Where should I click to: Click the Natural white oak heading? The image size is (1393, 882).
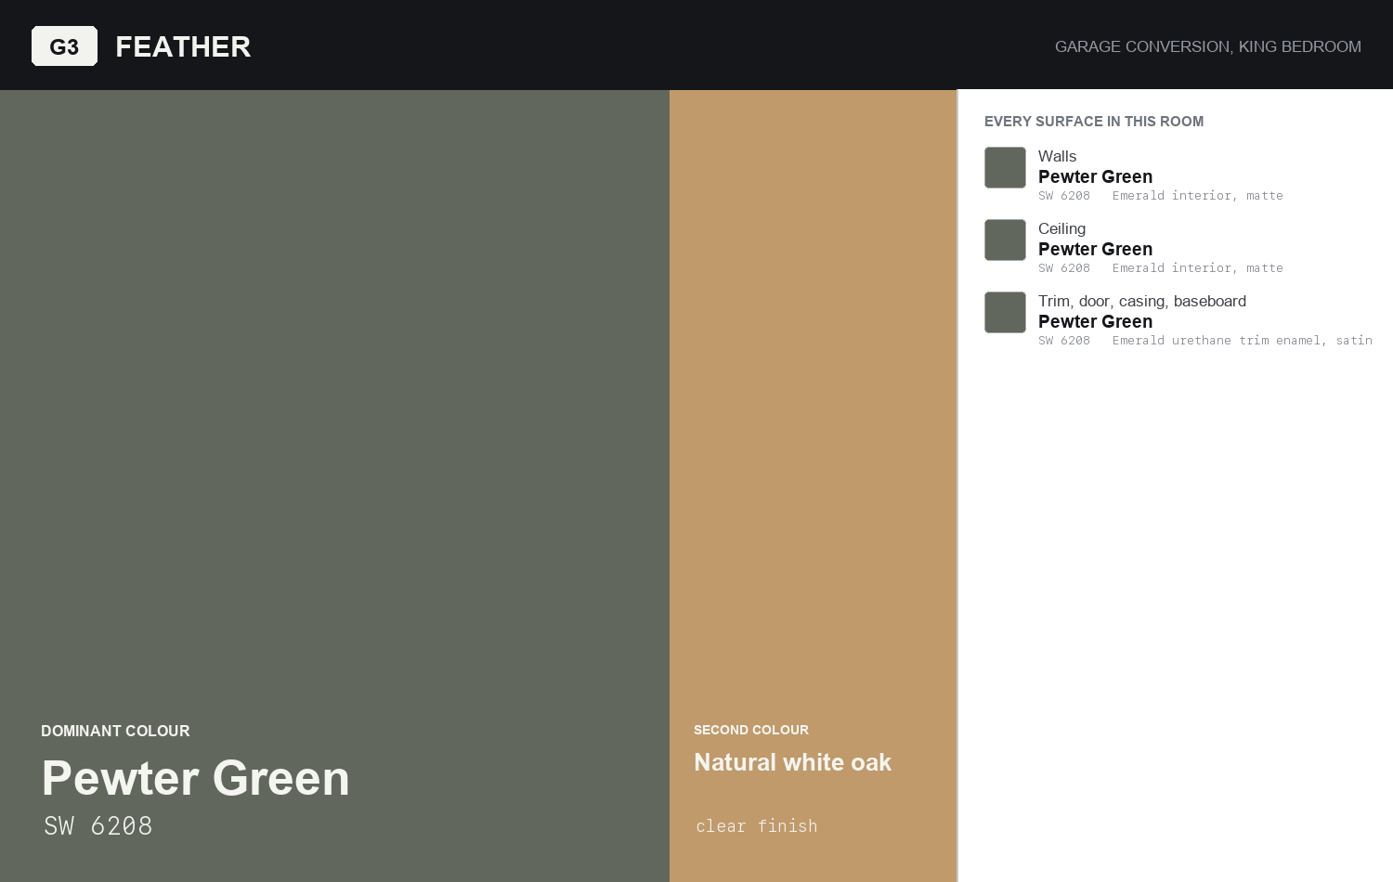[793, 762]
